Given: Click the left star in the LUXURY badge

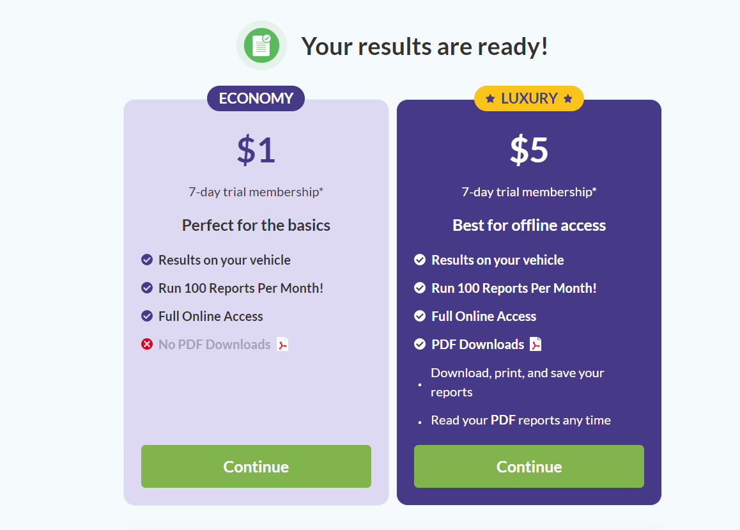Looking at the screenshot, I should click(x=490, y=98).
